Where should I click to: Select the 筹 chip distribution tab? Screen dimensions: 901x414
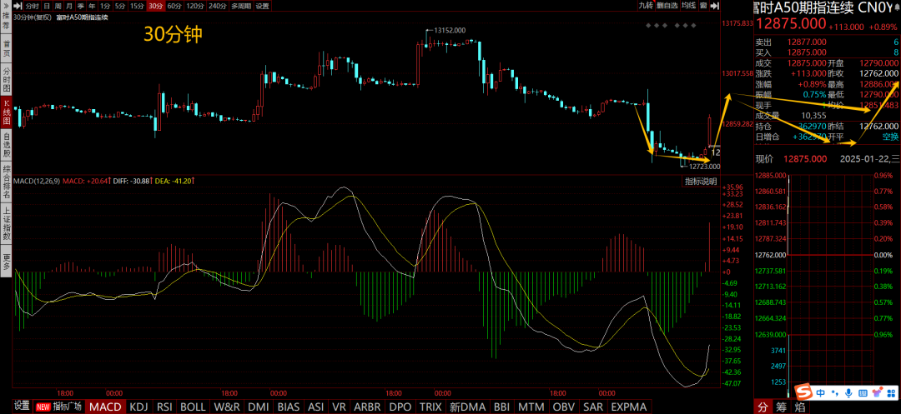tap(780, 407)
